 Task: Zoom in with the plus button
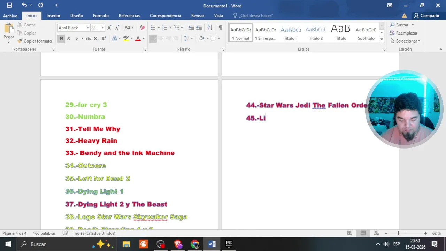(x=425, y=233)
